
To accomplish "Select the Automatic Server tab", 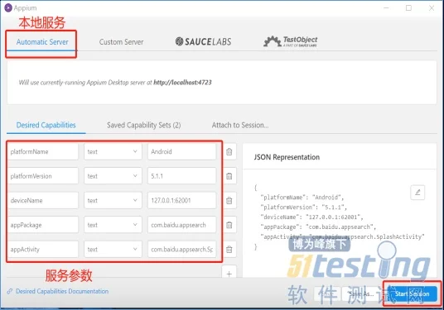I will 42,42.
